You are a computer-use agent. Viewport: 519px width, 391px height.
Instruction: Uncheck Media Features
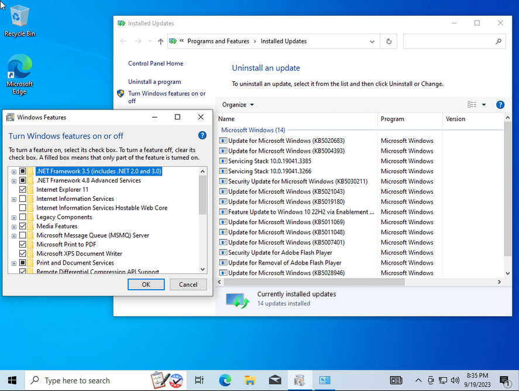pyautogui.click(x=22, y=226)
